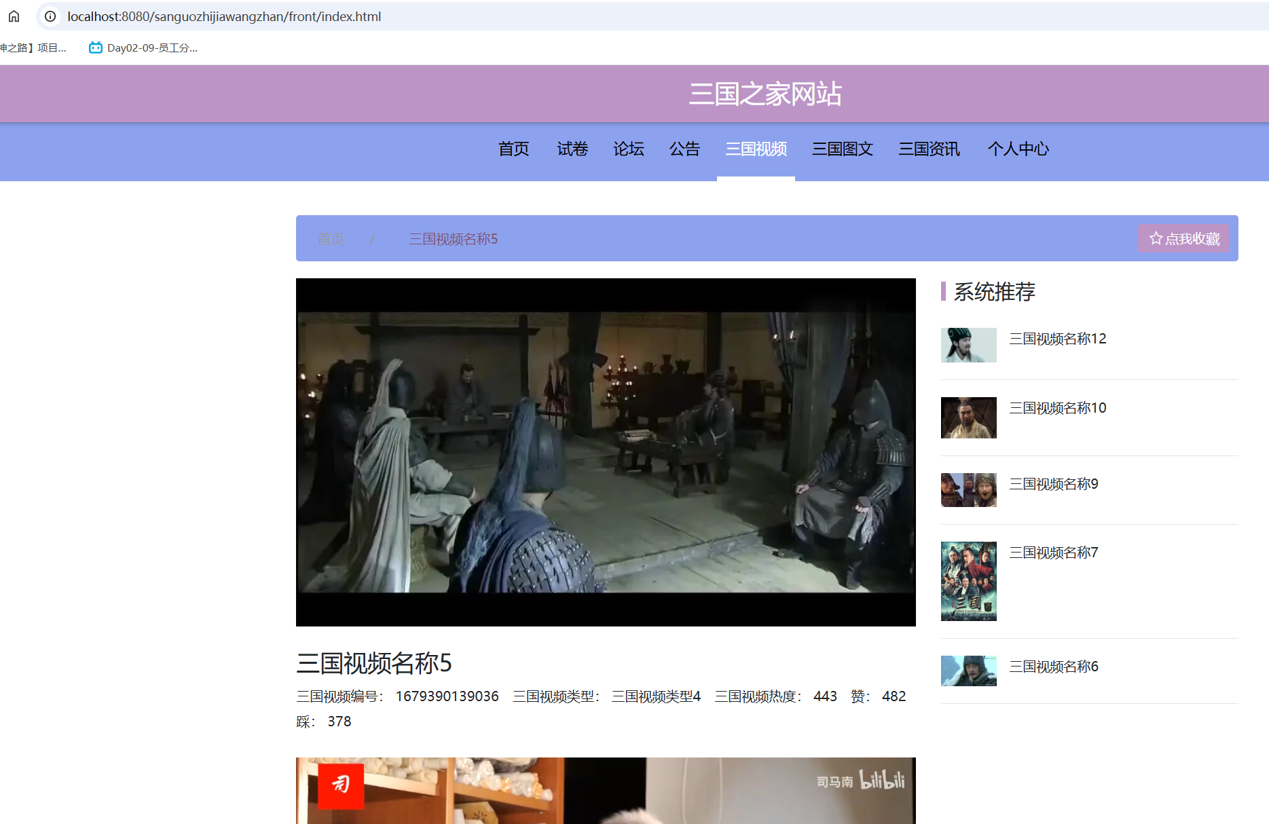Click the 三国之家网站 site title
1269x824 pixels.
(765, 94)
